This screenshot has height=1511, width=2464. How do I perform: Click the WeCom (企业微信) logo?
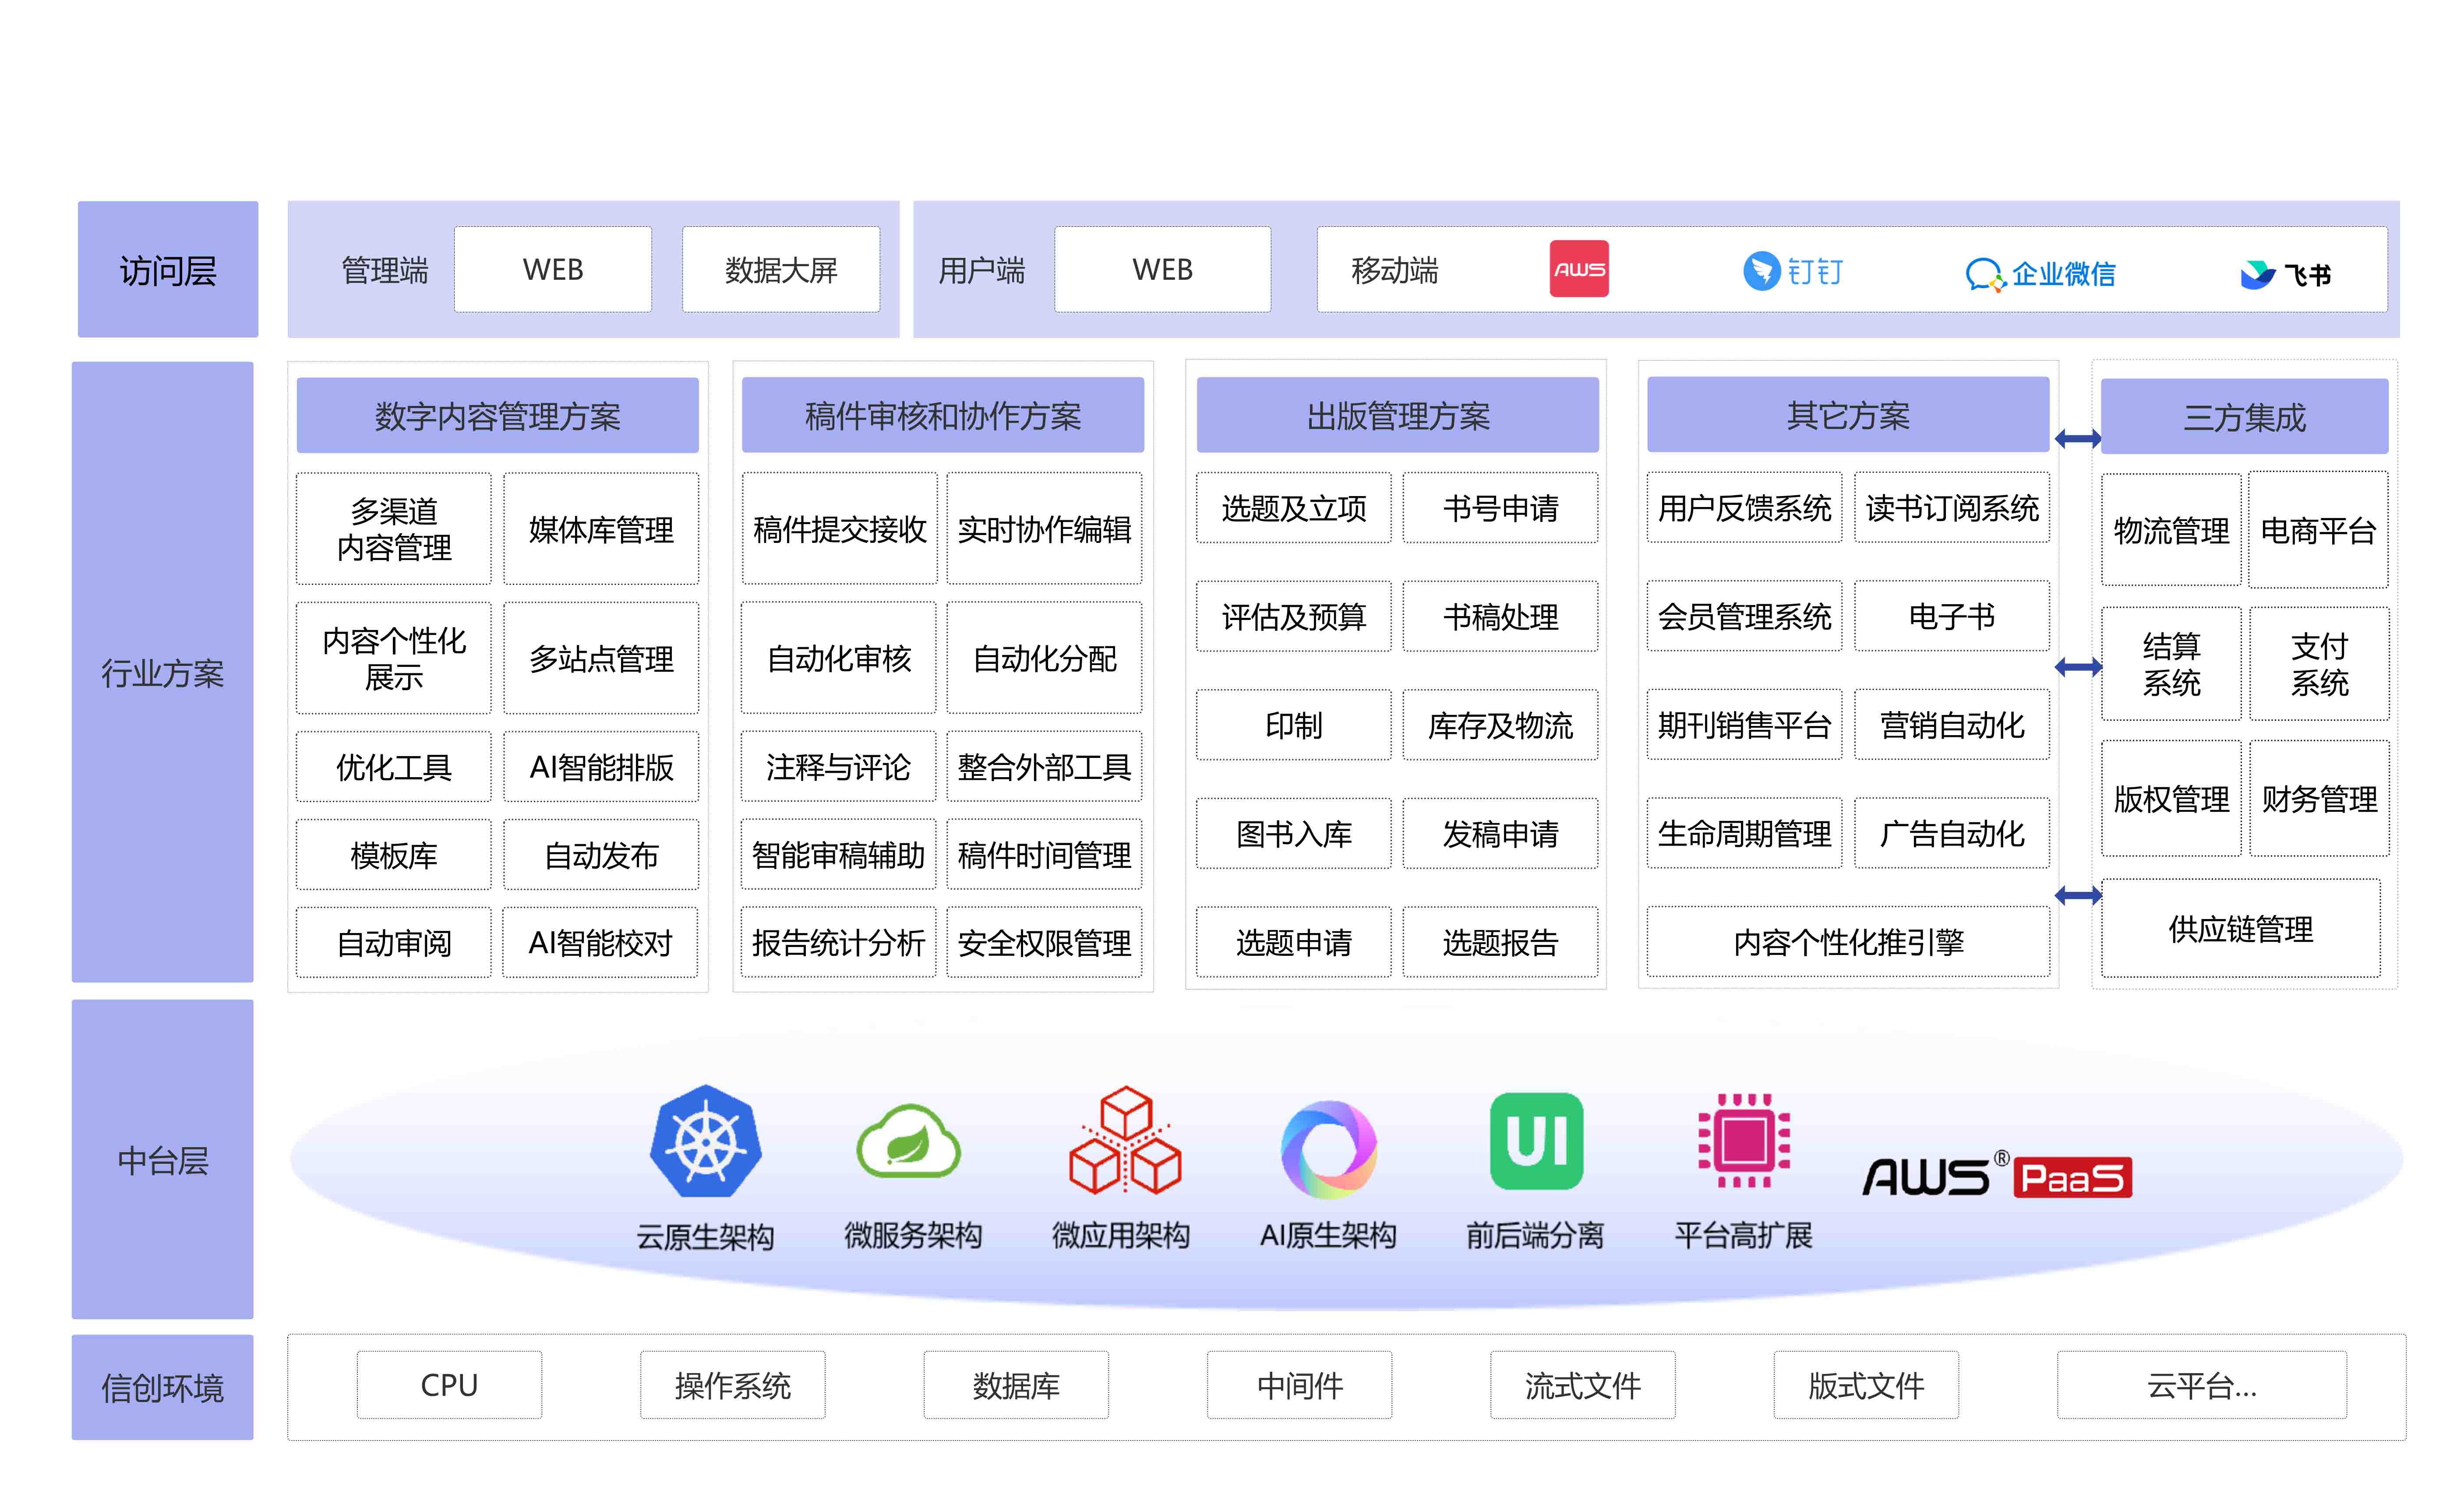point(2040,273)
